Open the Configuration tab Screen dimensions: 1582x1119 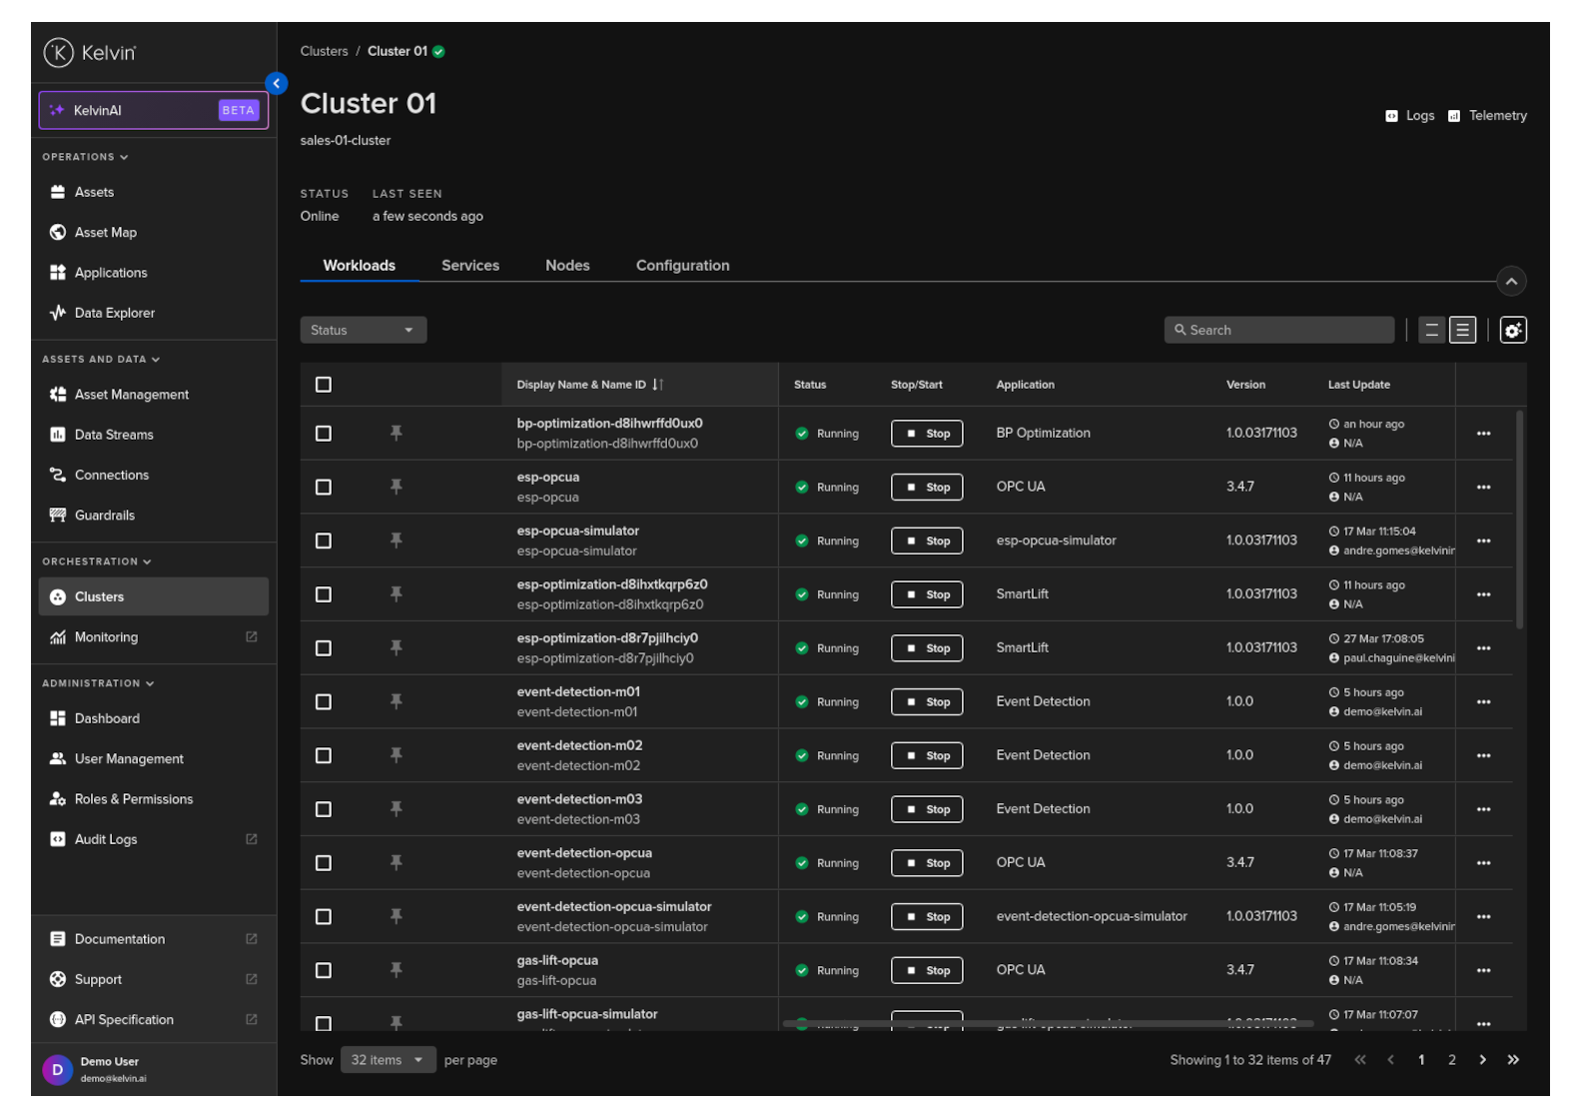click(x=682, y=266)
